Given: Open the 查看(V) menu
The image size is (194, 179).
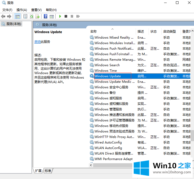Looking at the screenshot, I should (36, 10).
